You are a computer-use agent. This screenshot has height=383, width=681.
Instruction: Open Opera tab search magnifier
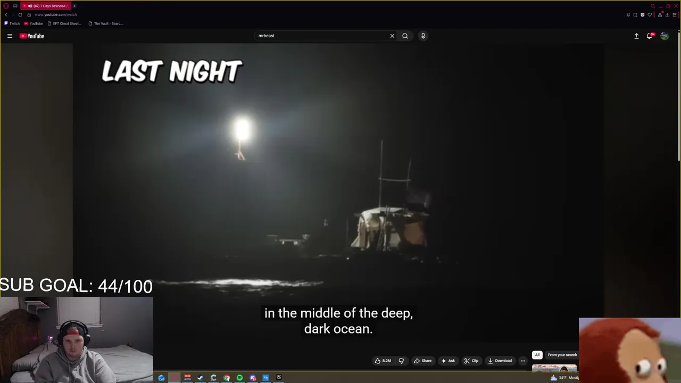click(x=653, y=6)
